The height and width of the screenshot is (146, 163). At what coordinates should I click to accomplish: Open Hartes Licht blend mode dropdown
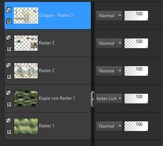pyautogui.click(x=109, y=99)
